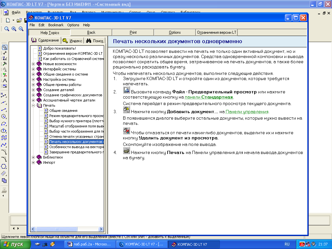Expand the Импорт tree node
The width and height of the screenshot is (332, 249).
pyautogui.click(x=33, y=163)
